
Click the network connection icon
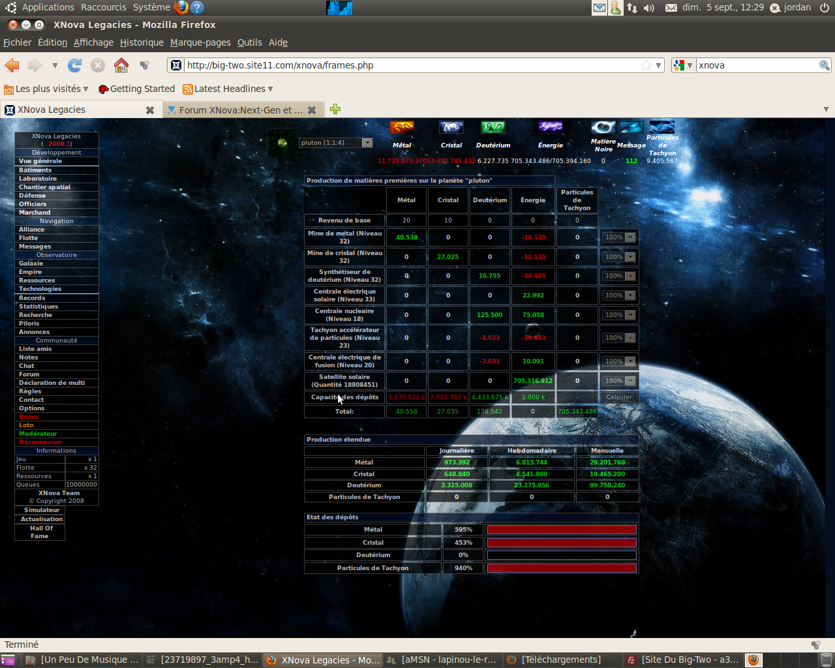click(x=632, y=8)
